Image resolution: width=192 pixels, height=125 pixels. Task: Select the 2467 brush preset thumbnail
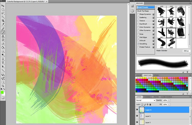tap(162, 33)
